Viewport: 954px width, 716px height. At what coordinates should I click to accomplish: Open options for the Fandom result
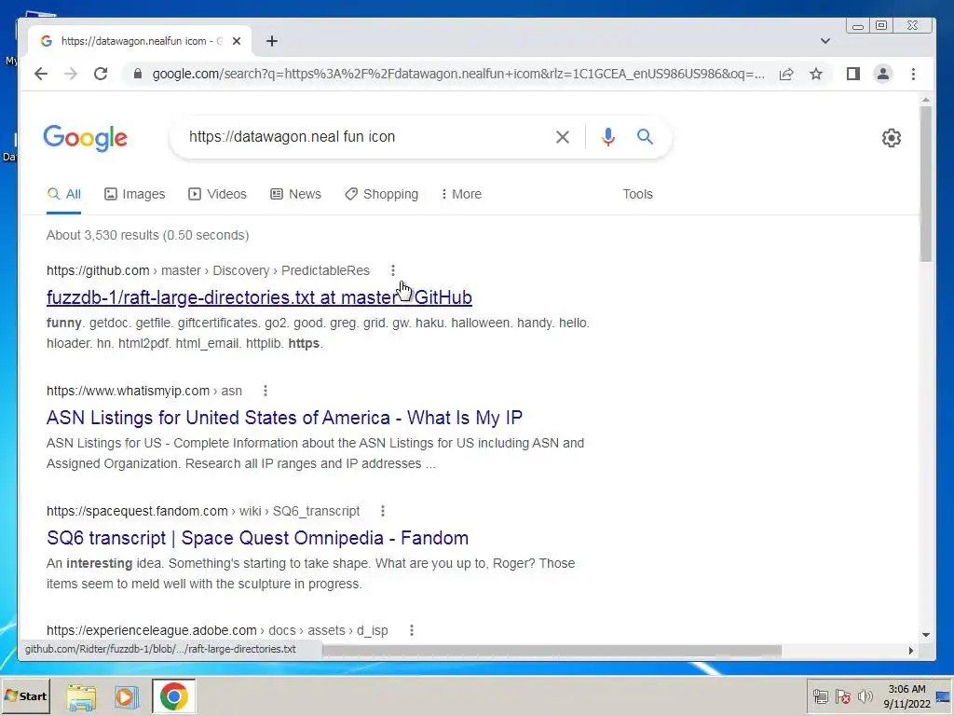(383, 511)
